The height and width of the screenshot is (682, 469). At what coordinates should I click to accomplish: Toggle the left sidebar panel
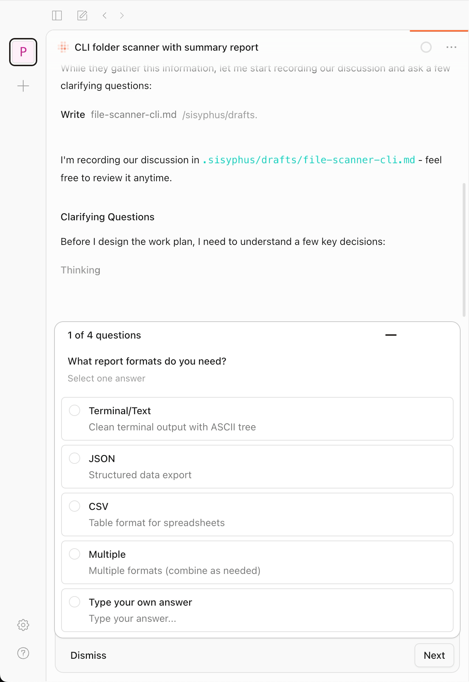point(57,15)
